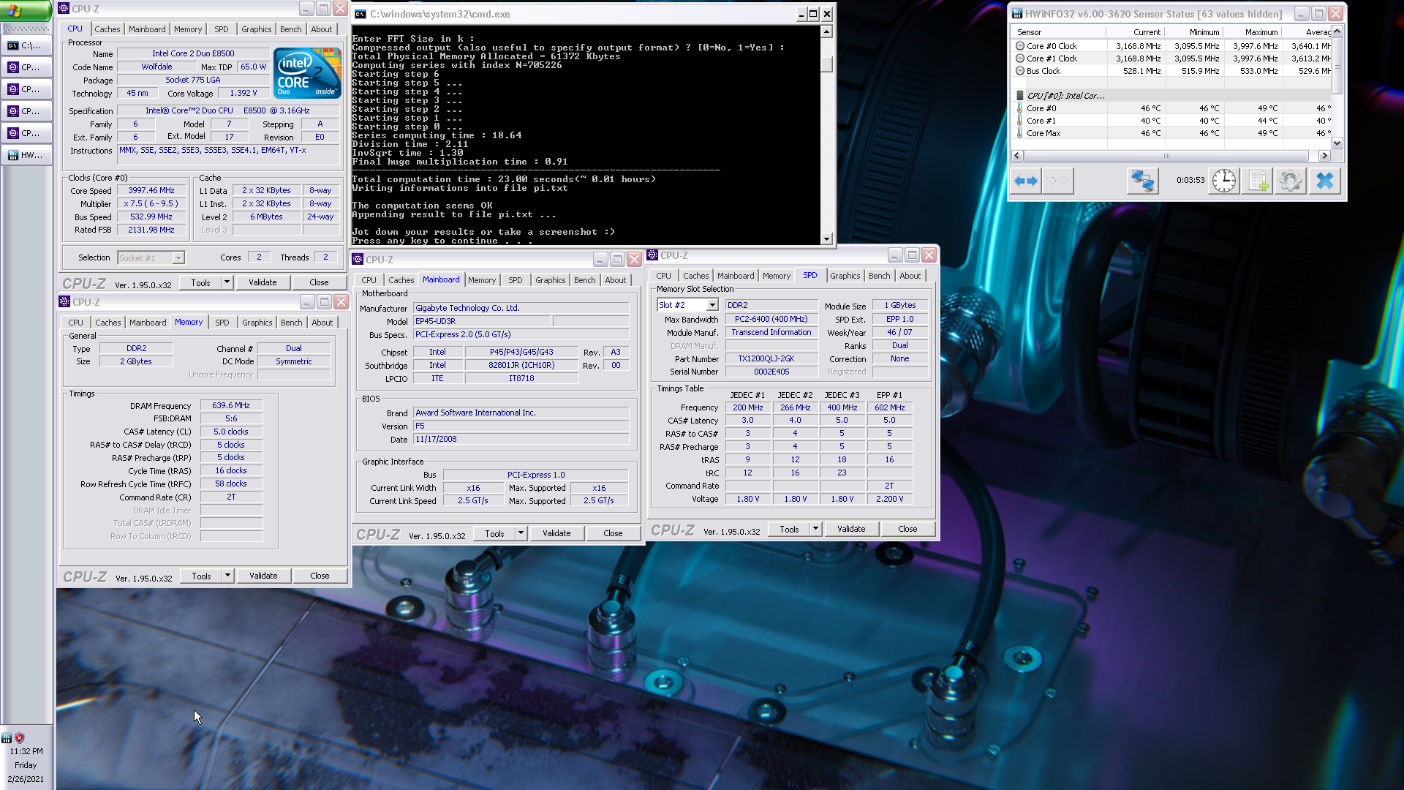1404x790 pixels.
Task: Open SPD tab in CPU-Z Memory window
Action: click(x=222, y=323)
